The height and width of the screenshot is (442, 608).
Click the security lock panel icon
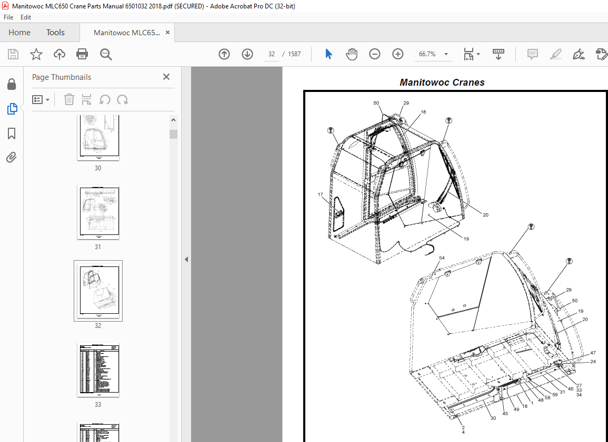12,84
